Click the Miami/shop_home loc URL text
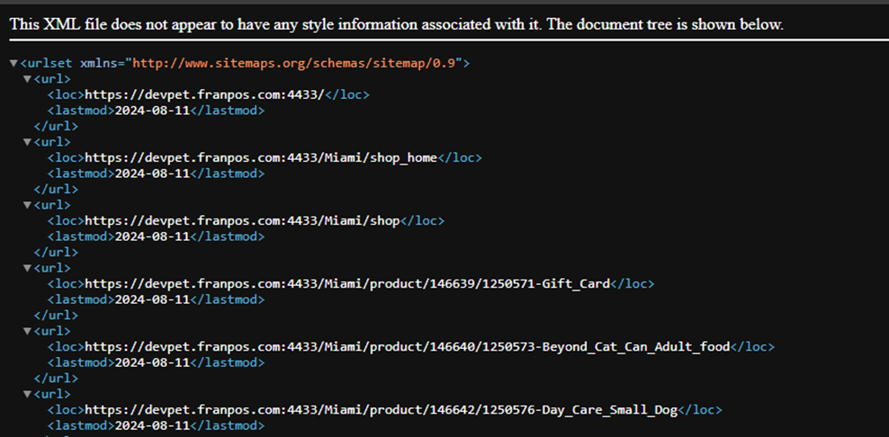 pyautogui.click(x=261, y=157)
